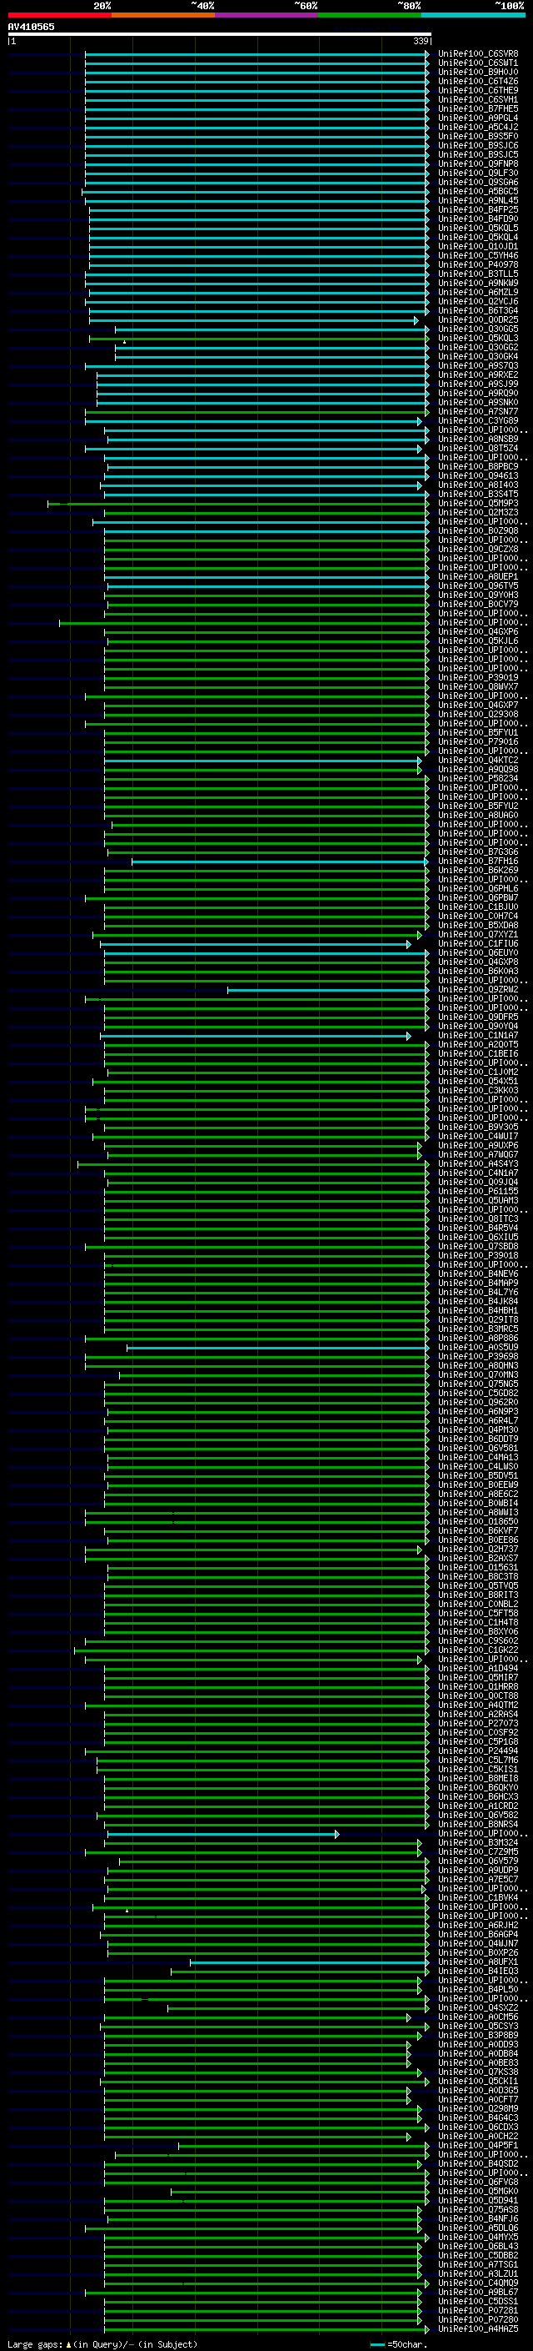Click the green alignment bar for A7SN77
Viewport: 533px width, 2351px height.
point(257,412)
